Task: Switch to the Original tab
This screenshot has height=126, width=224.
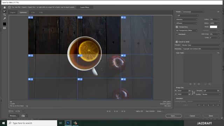Action: coord(13,13)
